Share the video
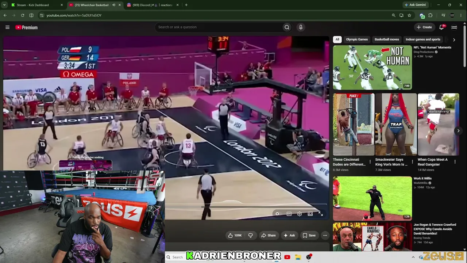 (269, 235)
